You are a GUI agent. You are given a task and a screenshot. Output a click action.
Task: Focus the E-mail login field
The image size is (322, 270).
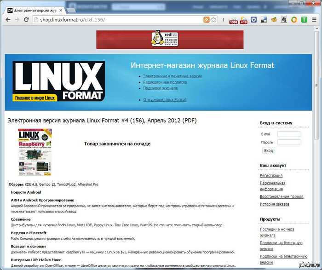(x=289, y=134)
